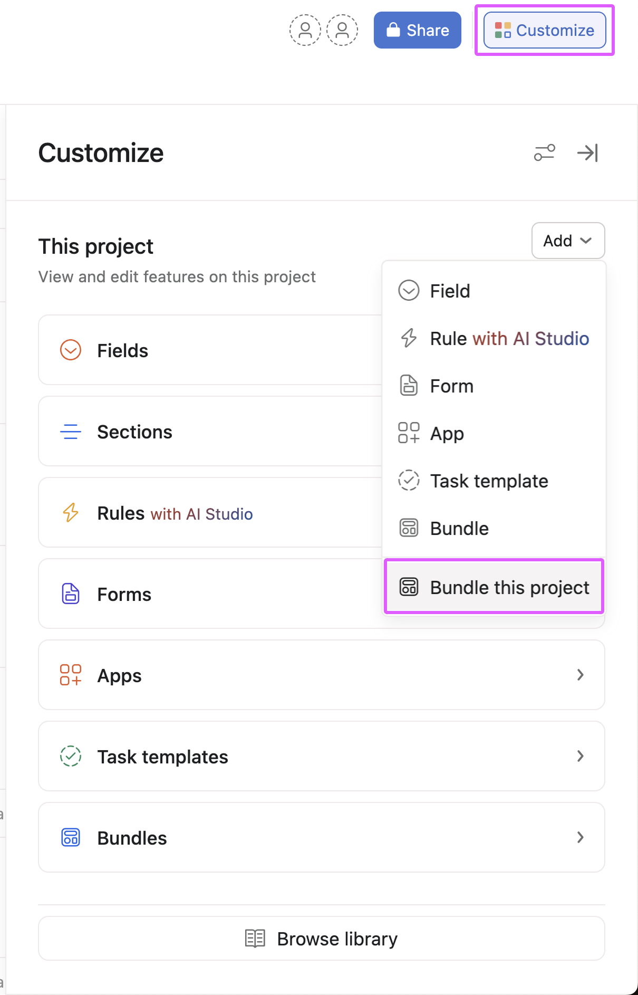
Task: Click the Share button
Action: 417,30
